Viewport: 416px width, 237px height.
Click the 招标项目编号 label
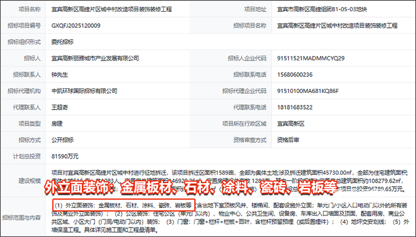pos(24,25)
